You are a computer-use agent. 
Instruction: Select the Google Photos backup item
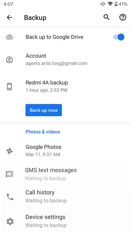(x=65, y=151)
